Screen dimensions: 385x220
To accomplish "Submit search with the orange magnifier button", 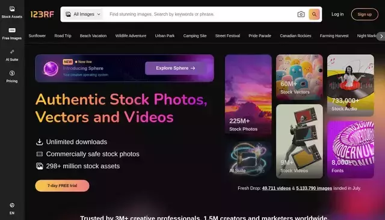I will click(x=314, y=14).
